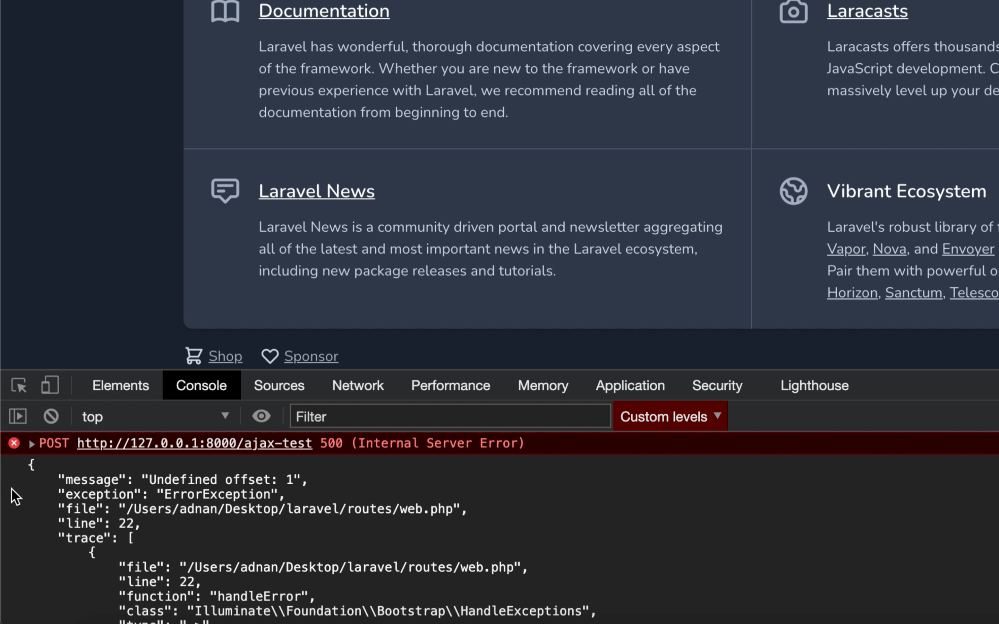The width and height of the screenshot is (999, 624).
Task: Click the red error icon beside POST
Action: [14, 443]
